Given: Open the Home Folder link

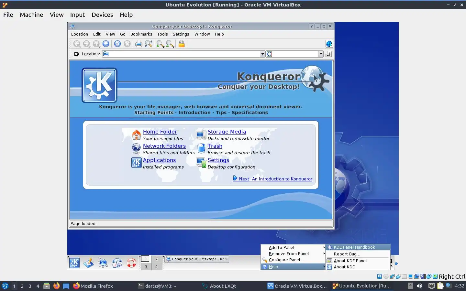Looking at the screenshot, I should tap(160, 132).
